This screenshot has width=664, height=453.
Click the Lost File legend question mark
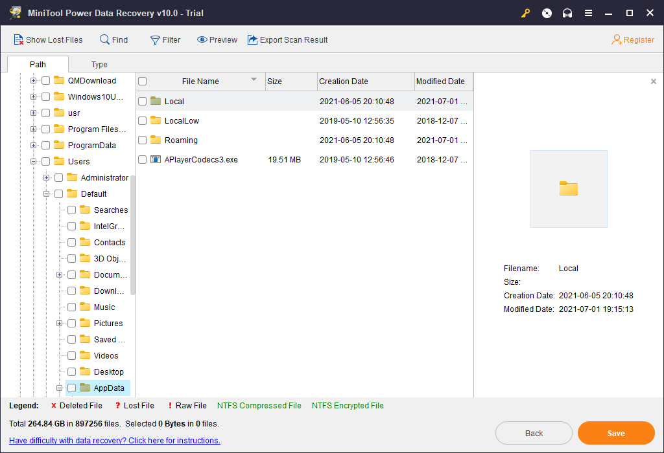point(118,406)
